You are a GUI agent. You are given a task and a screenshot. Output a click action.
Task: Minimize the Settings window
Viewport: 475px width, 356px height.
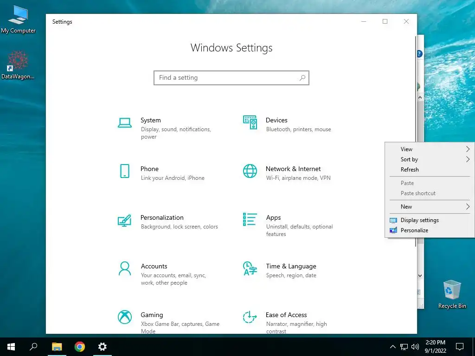tap(364, 21)
